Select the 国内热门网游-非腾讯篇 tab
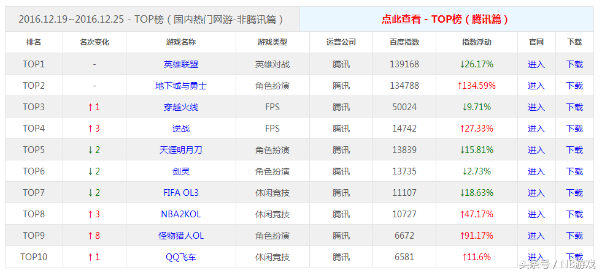The height and width of the screenshot is (273, 602). pos(152,19)
